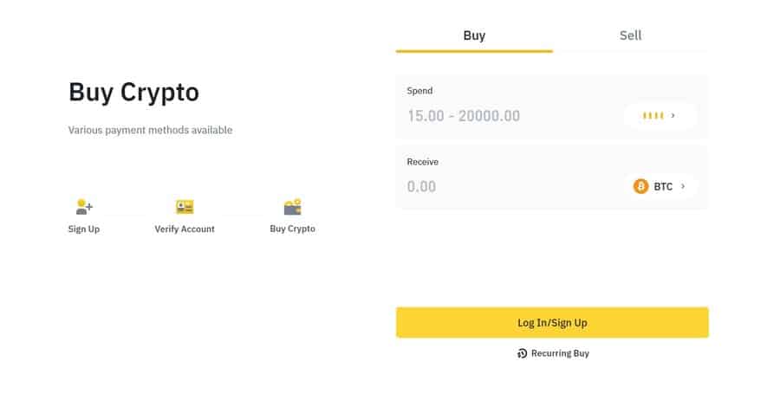780x400 pixels.
Task: Switch to the Buy tab
Action: 474,35
